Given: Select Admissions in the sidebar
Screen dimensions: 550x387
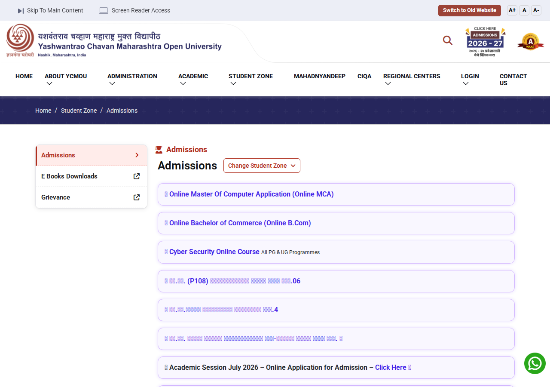Looking at the screenshot, I should click(91, 155).
